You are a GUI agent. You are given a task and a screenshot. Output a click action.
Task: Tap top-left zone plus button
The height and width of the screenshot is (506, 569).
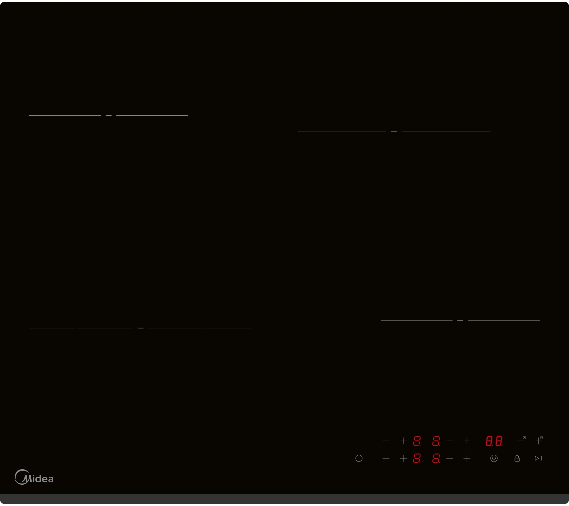(x=403, y=441)
